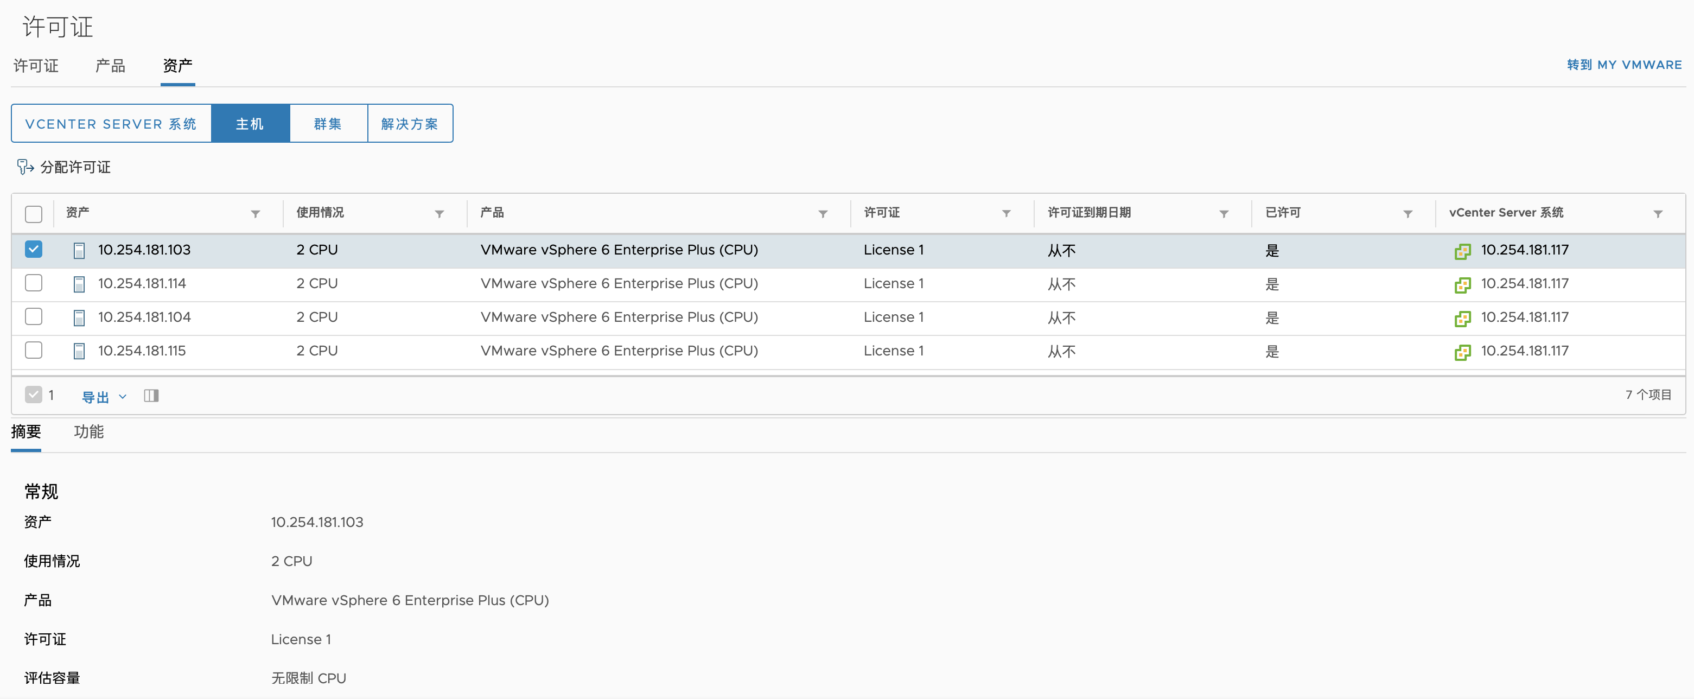Viewport: 1694px width, 699px height.
Task: Filter the 许可证到期日期 column
Action: coord(1224,214)
